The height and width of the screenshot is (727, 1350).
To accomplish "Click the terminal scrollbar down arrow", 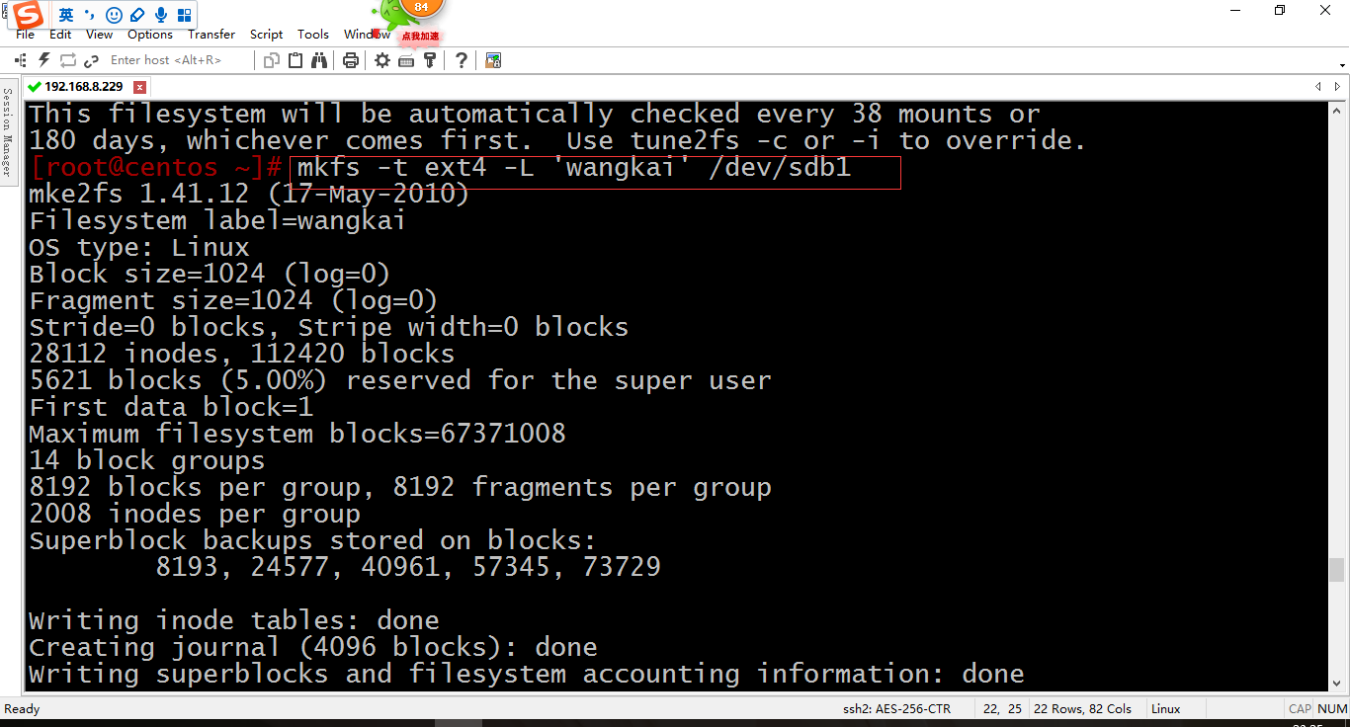I will click(1336, 684).
